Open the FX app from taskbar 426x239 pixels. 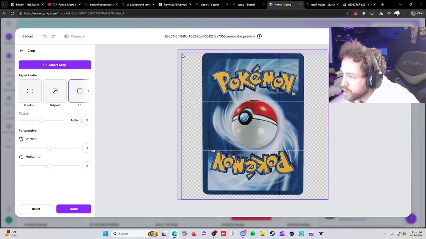pos(311,234)
